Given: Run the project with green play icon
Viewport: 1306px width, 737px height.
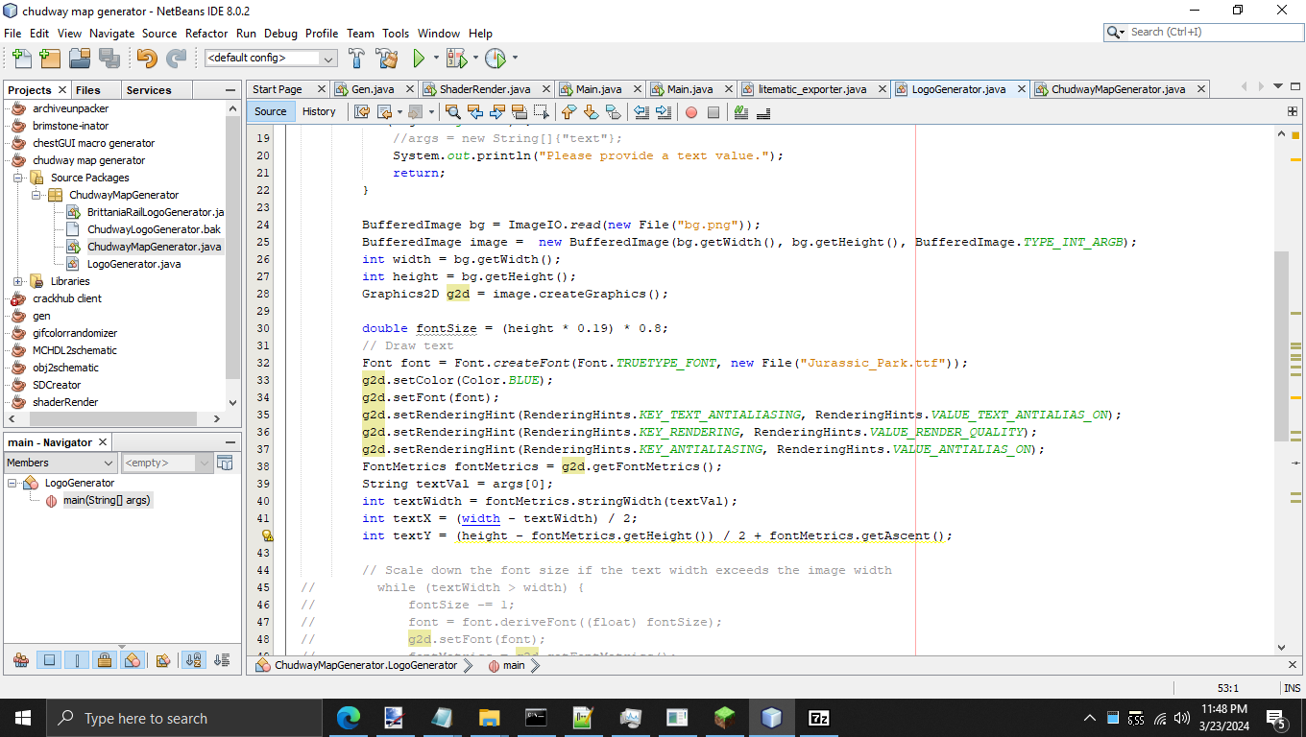Looking at the screenshot, I should 419,59.
